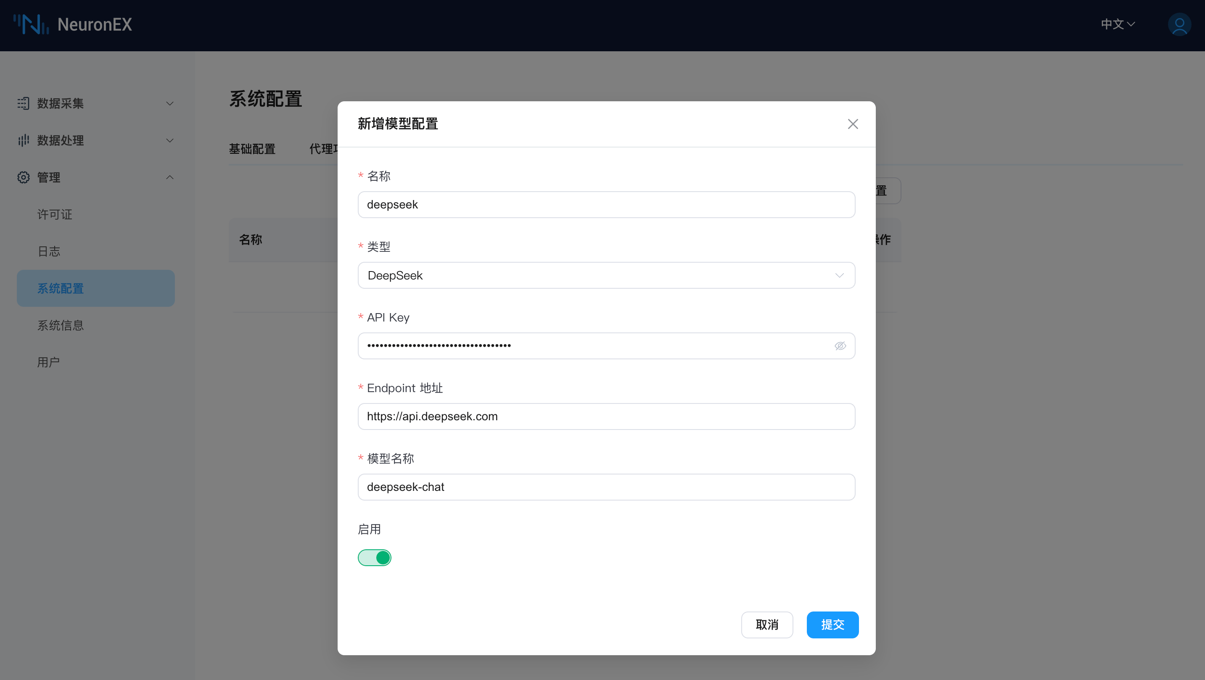Screen dimensions: 1205x680
Task: Click the management gear icon
Action: (24, 177)
